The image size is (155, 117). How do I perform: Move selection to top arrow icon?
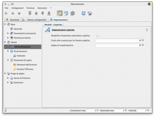30,13
